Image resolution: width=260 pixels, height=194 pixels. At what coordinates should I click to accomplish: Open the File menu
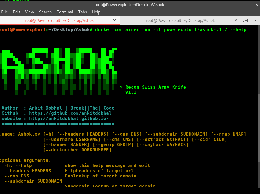click(x=4, y=12)
